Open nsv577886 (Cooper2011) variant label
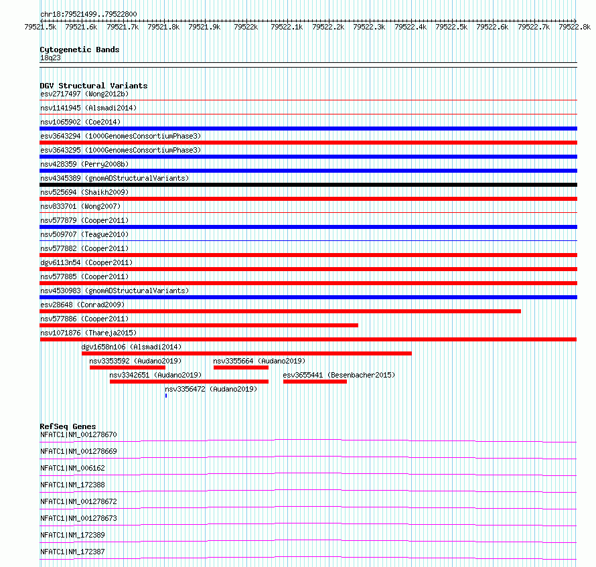596x567 pixels. tap(84, 319)
